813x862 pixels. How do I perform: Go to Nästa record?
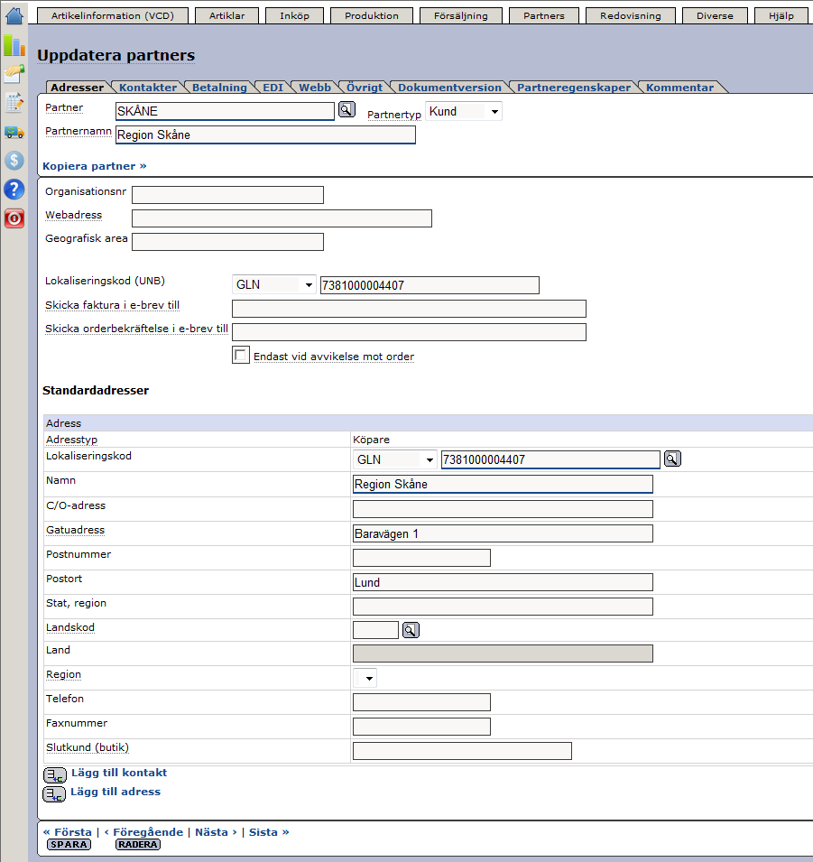pos(216,832)
